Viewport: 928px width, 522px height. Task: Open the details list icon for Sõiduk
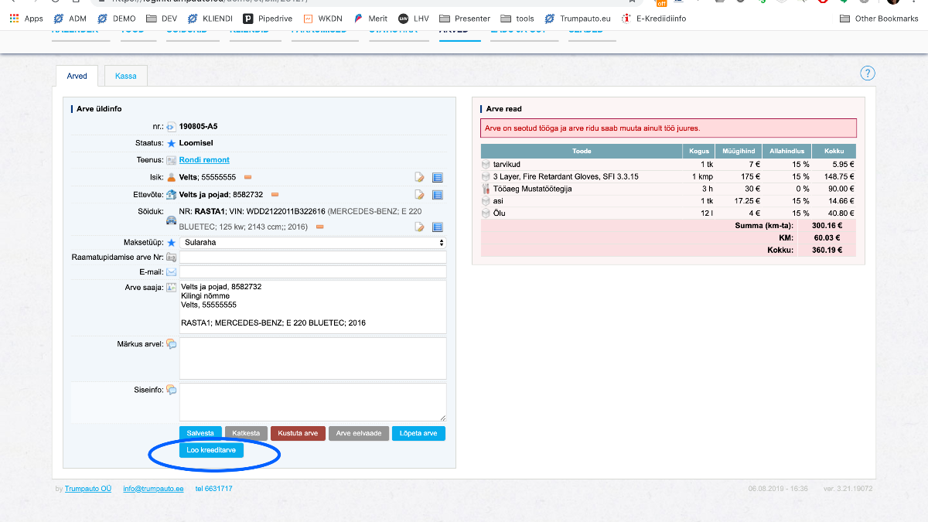(437, 227)
